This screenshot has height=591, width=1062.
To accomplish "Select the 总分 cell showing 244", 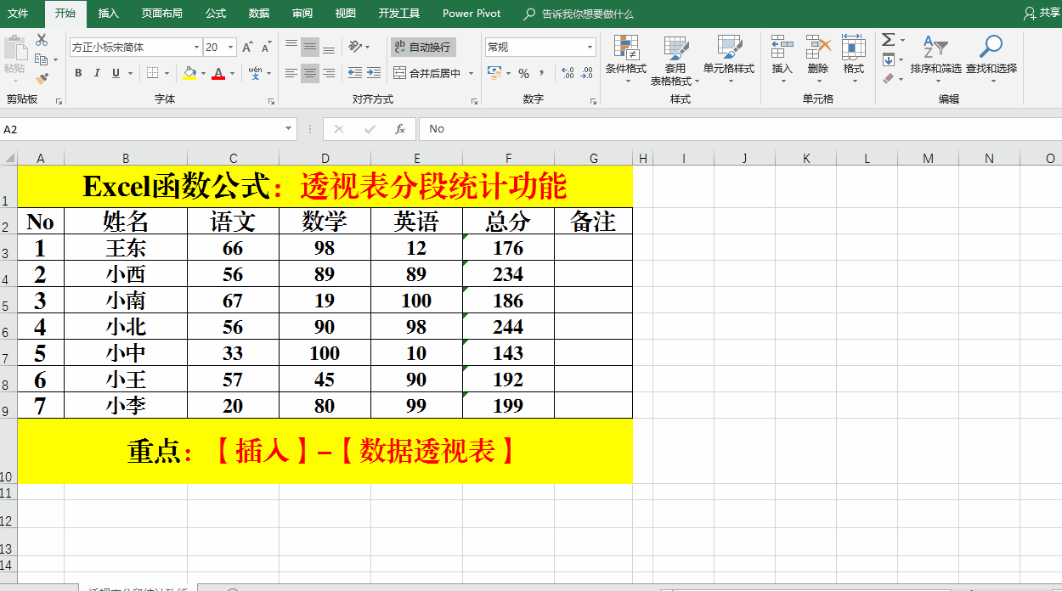I will (x=508, y=327).
